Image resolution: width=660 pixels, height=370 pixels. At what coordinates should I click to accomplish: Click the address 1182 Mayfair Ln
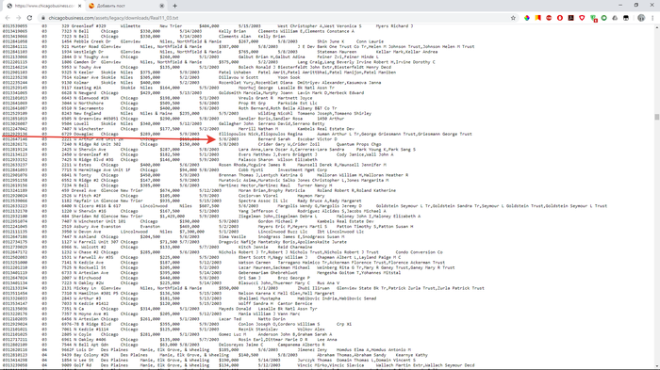point(80,201)
